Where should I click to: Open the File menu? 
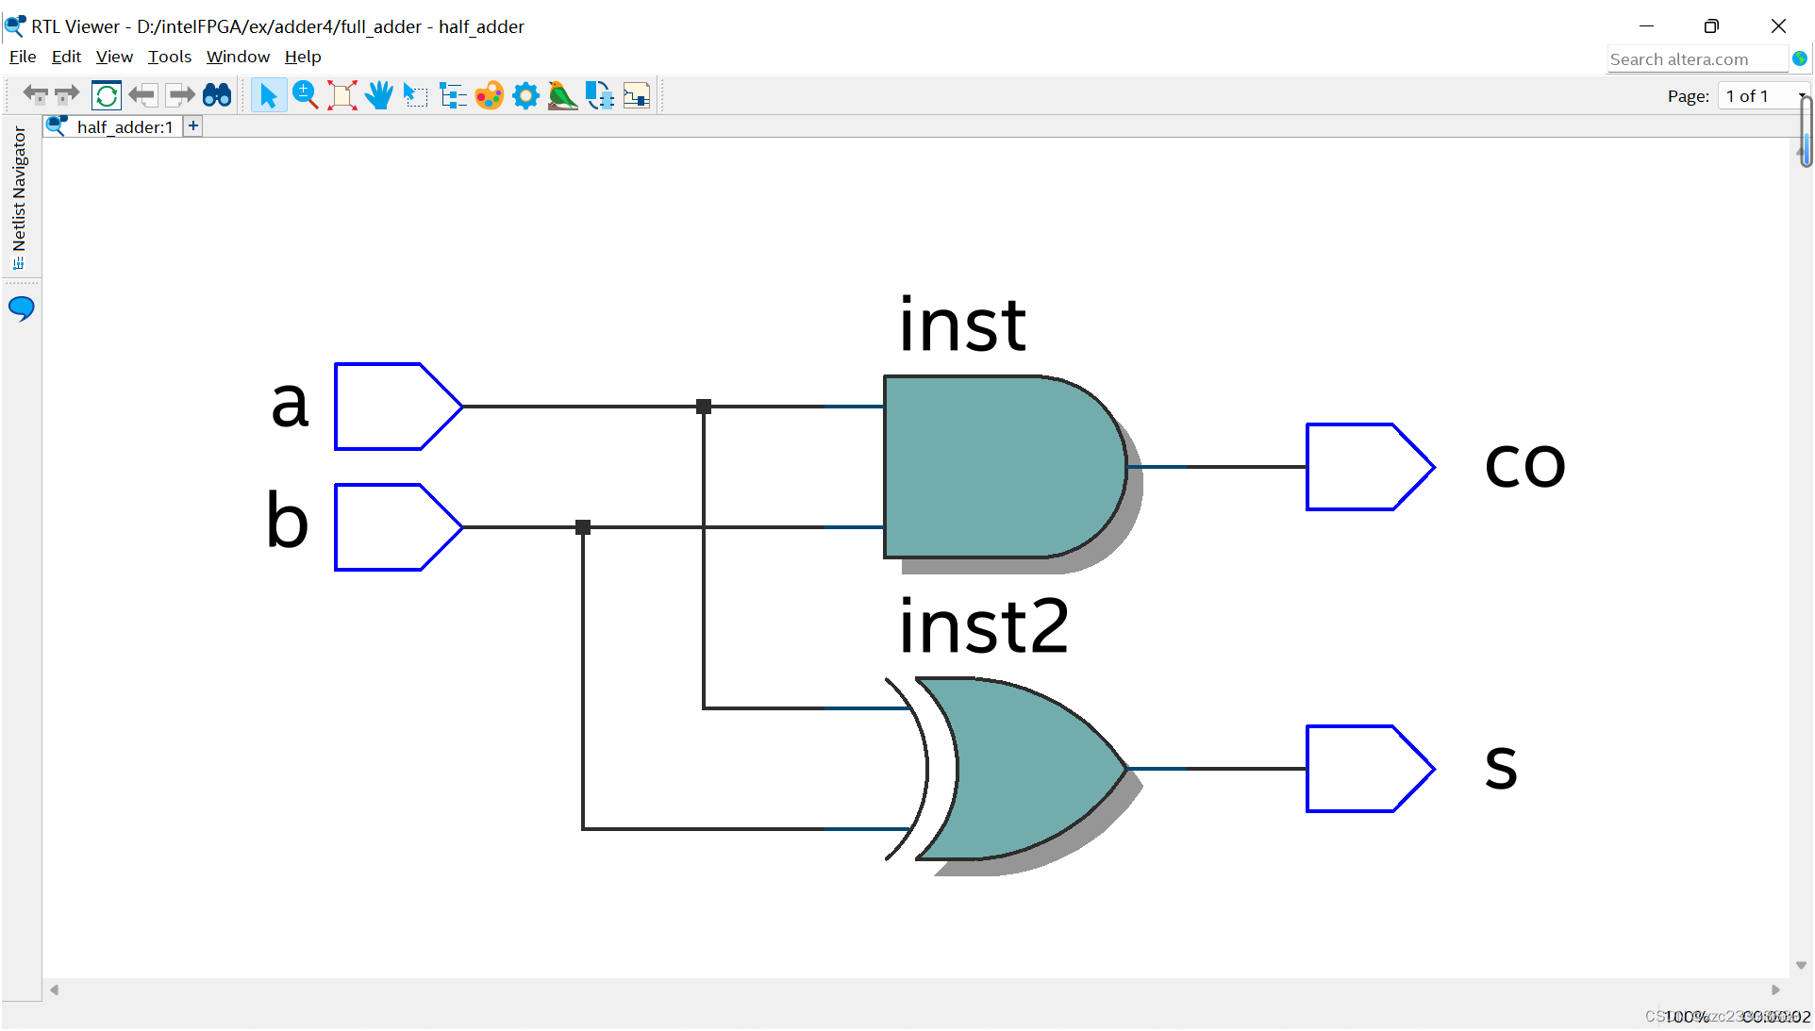(x=23, y=57)
